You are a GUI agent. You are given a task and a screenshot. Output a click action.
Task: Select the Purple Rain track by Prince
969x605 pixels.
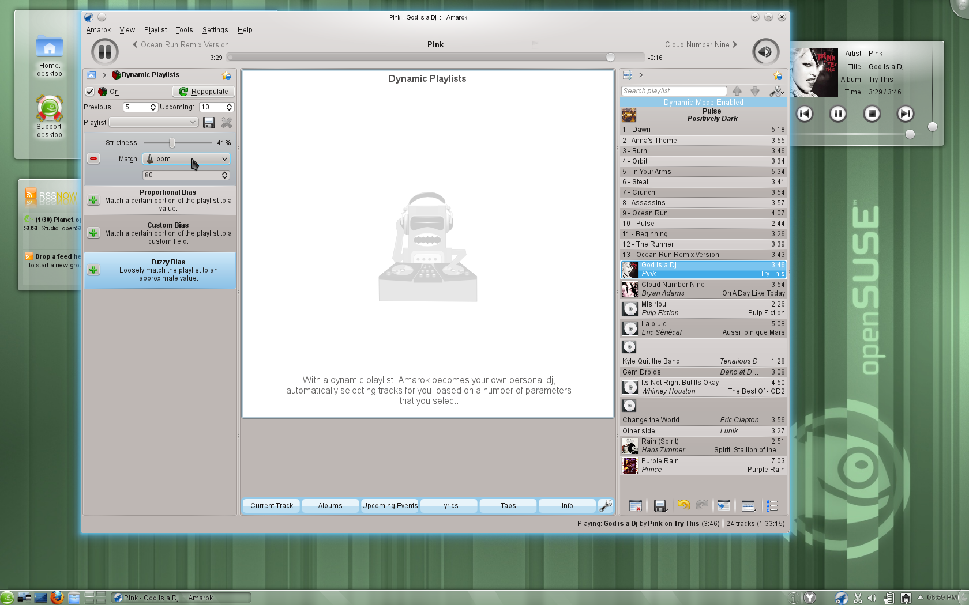click(704, 466)
